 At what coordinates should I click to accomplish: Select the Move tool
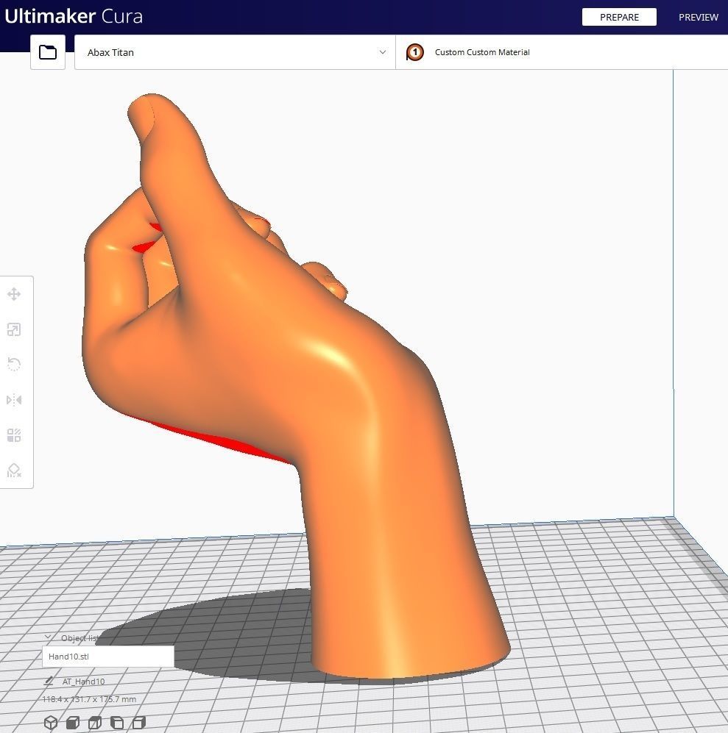pyautogui.click(x=14, y=294)
